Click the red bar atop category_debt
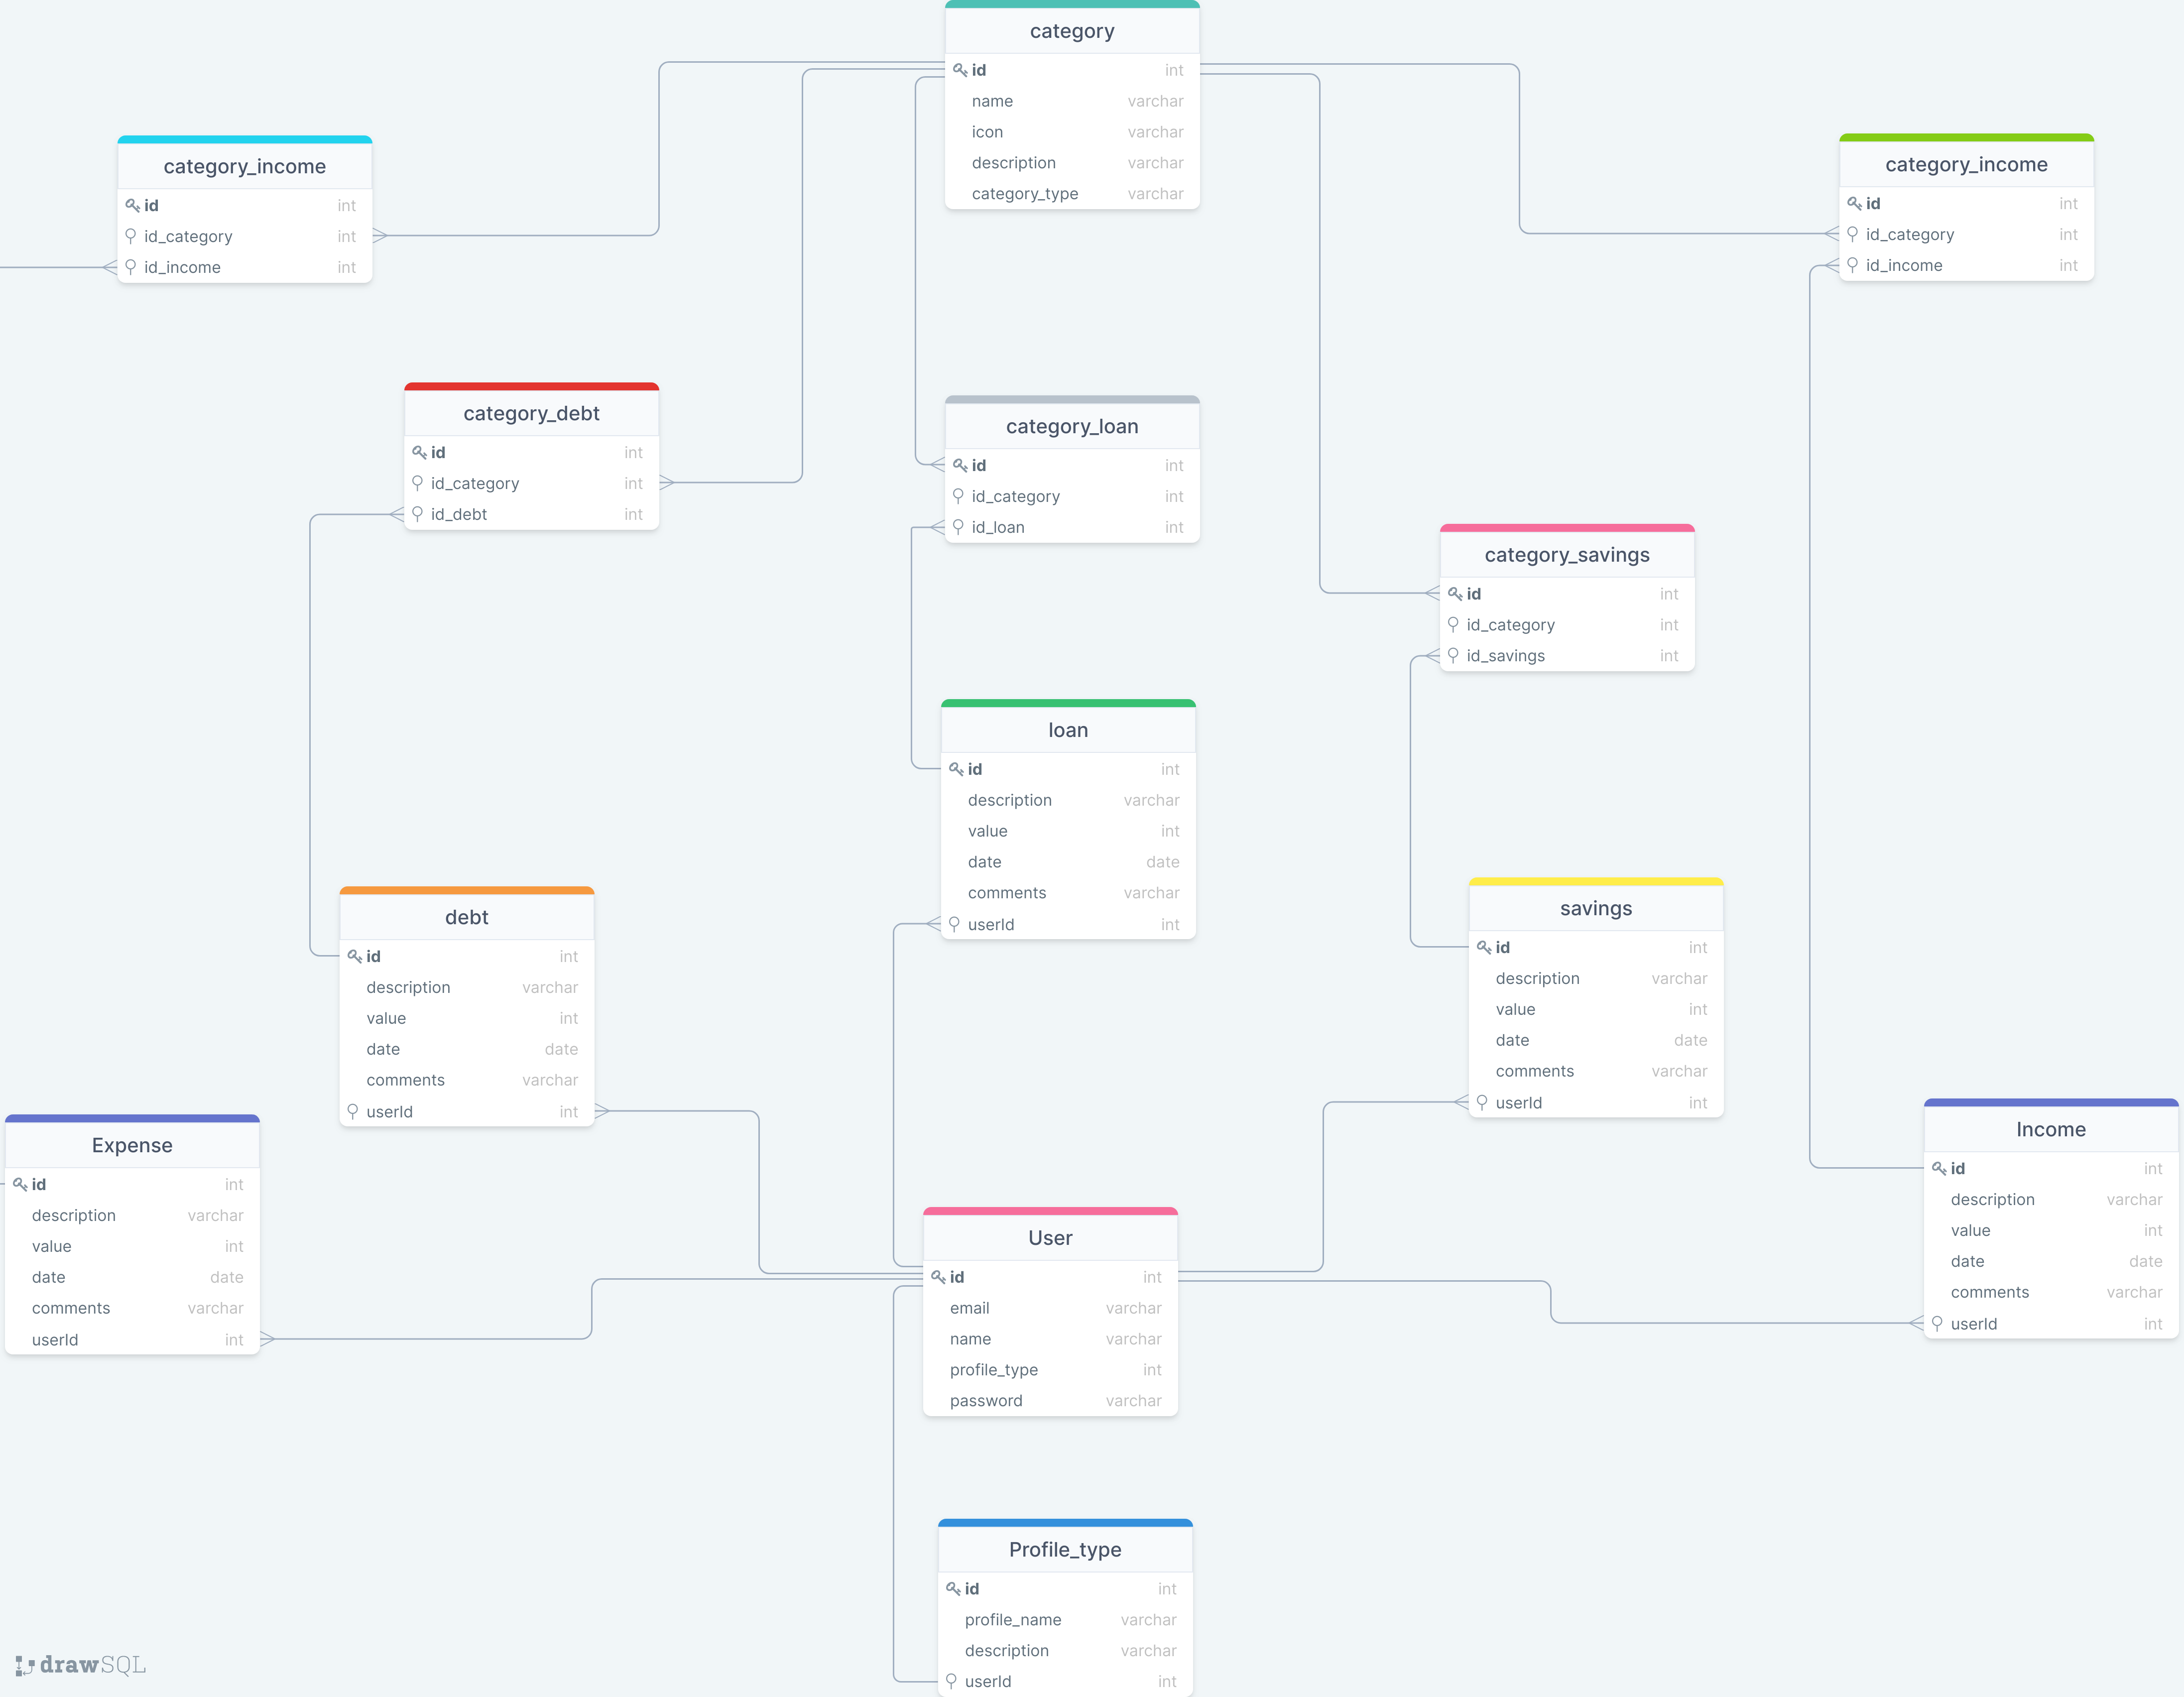This screenshot has width=2184, height=1697. 531,387
